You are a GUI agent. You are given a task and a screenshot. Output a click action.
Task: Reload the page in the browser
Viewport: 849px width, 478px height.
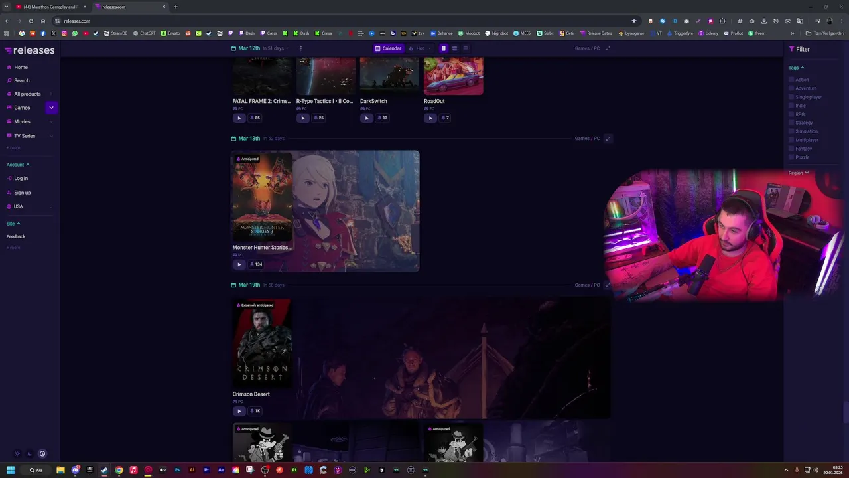(x=31, y=21)
